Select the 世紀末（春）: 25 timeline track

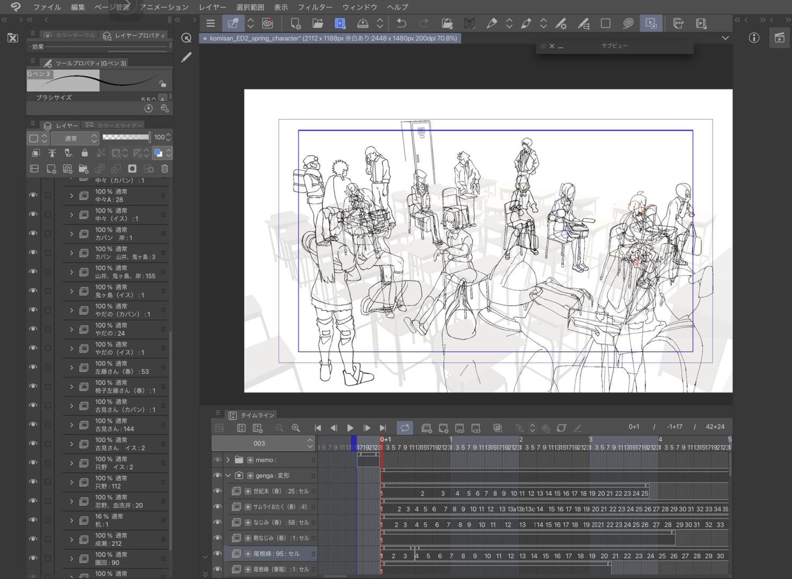273,491
